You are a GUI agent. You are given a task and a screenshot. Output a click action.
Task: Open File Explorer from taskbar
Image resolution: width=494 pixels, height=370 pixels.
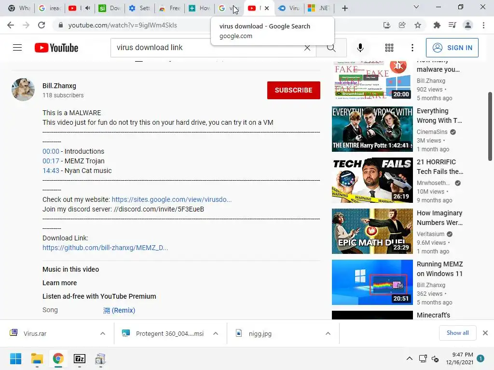click(37, 358)
